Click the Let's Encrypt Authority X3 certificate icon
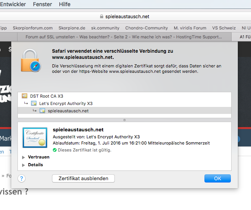The height and width of the screenshot is (210, 251). click(x=34, y=103)
